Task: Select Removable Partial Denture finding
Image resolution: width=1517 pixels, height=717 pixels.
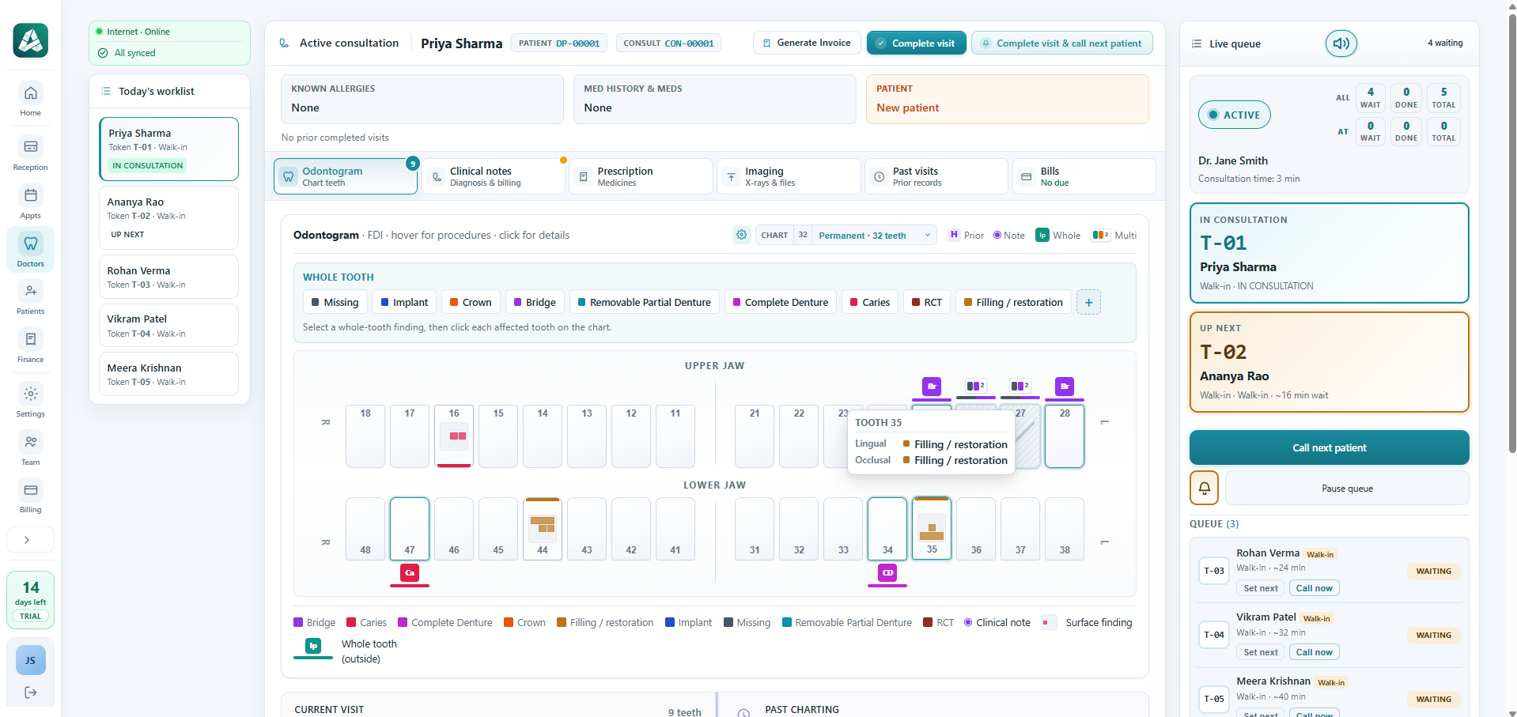Action: [645, 302]
